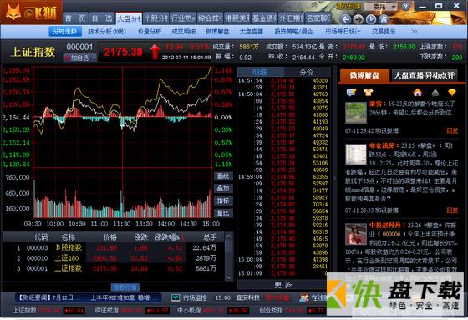Select the B股指数 row

[114, 247]
